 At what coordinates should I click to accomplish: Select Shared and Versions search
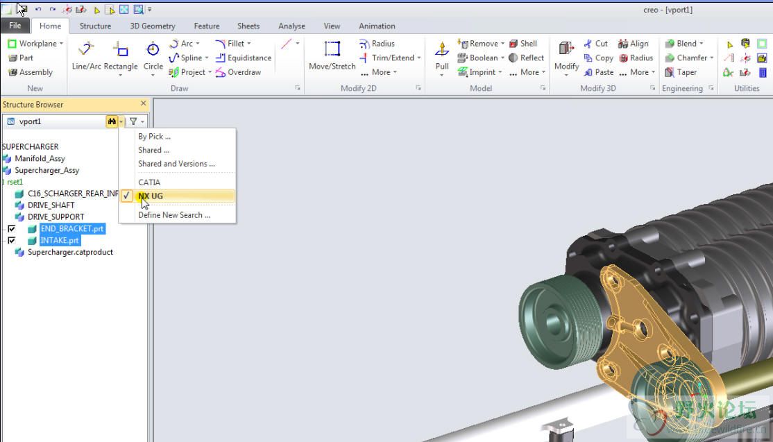[178, 164]
